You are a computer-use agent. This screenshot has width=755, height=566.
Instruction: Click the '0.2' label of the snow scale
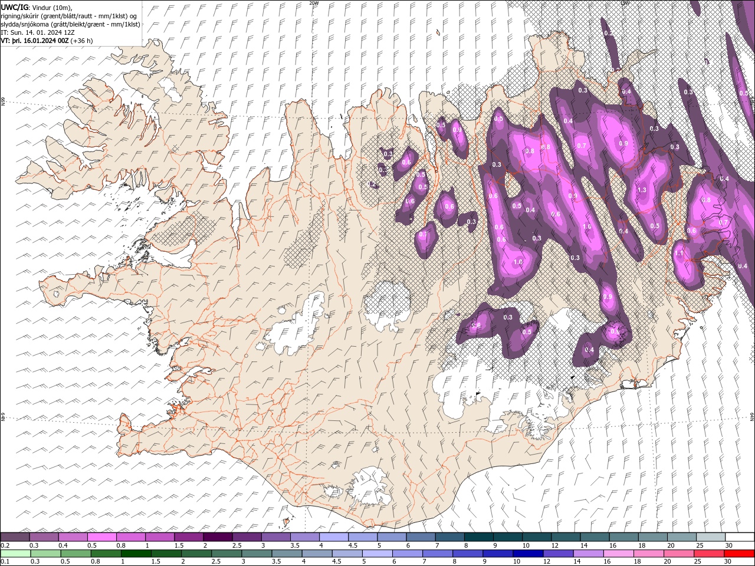pyautogui.click(x=5, y=545)
